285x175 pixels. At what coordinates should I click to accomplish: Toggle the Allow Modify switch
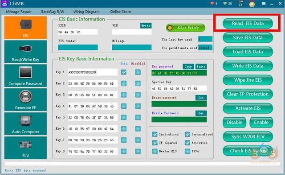[186, 28]
